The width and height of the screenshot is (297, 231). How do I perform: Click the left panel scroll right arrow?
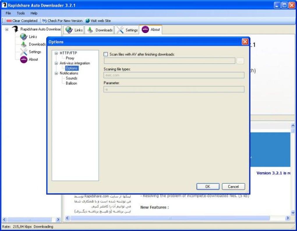tap(58, 219)
